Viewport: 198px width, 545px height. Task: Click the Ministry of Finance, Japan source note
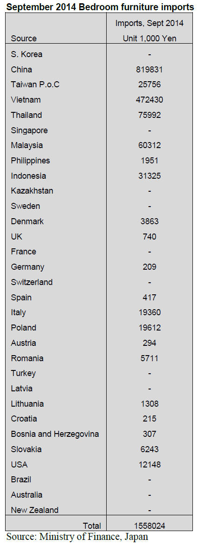[77, 537]
